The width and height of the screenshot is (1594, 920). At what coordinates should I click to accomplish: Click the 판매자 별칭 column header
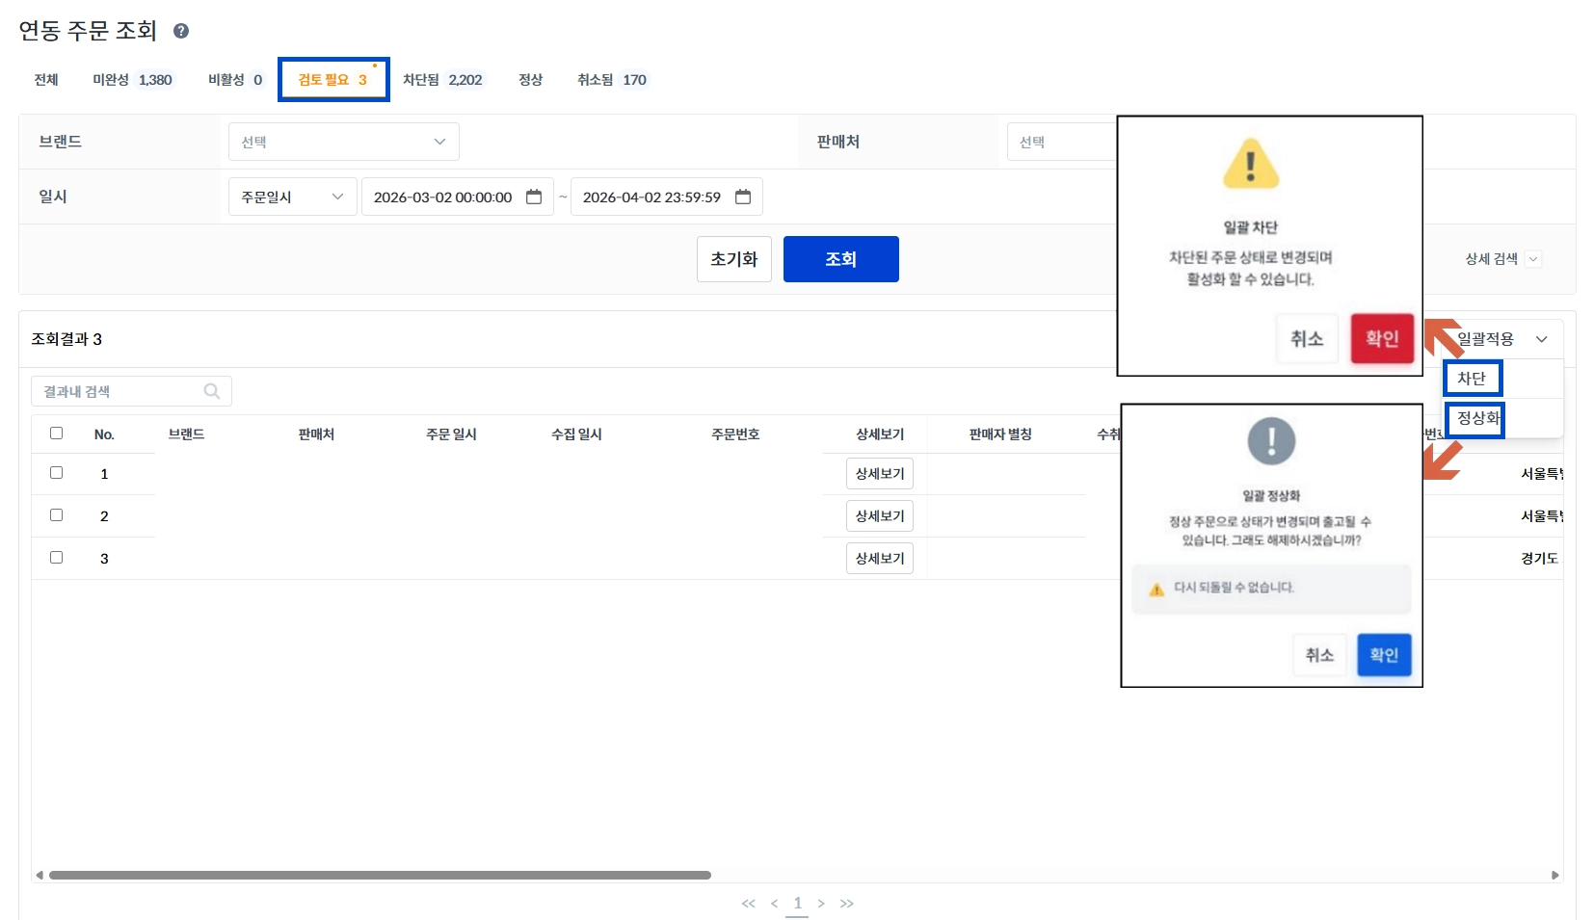(x=1000, y=434)
